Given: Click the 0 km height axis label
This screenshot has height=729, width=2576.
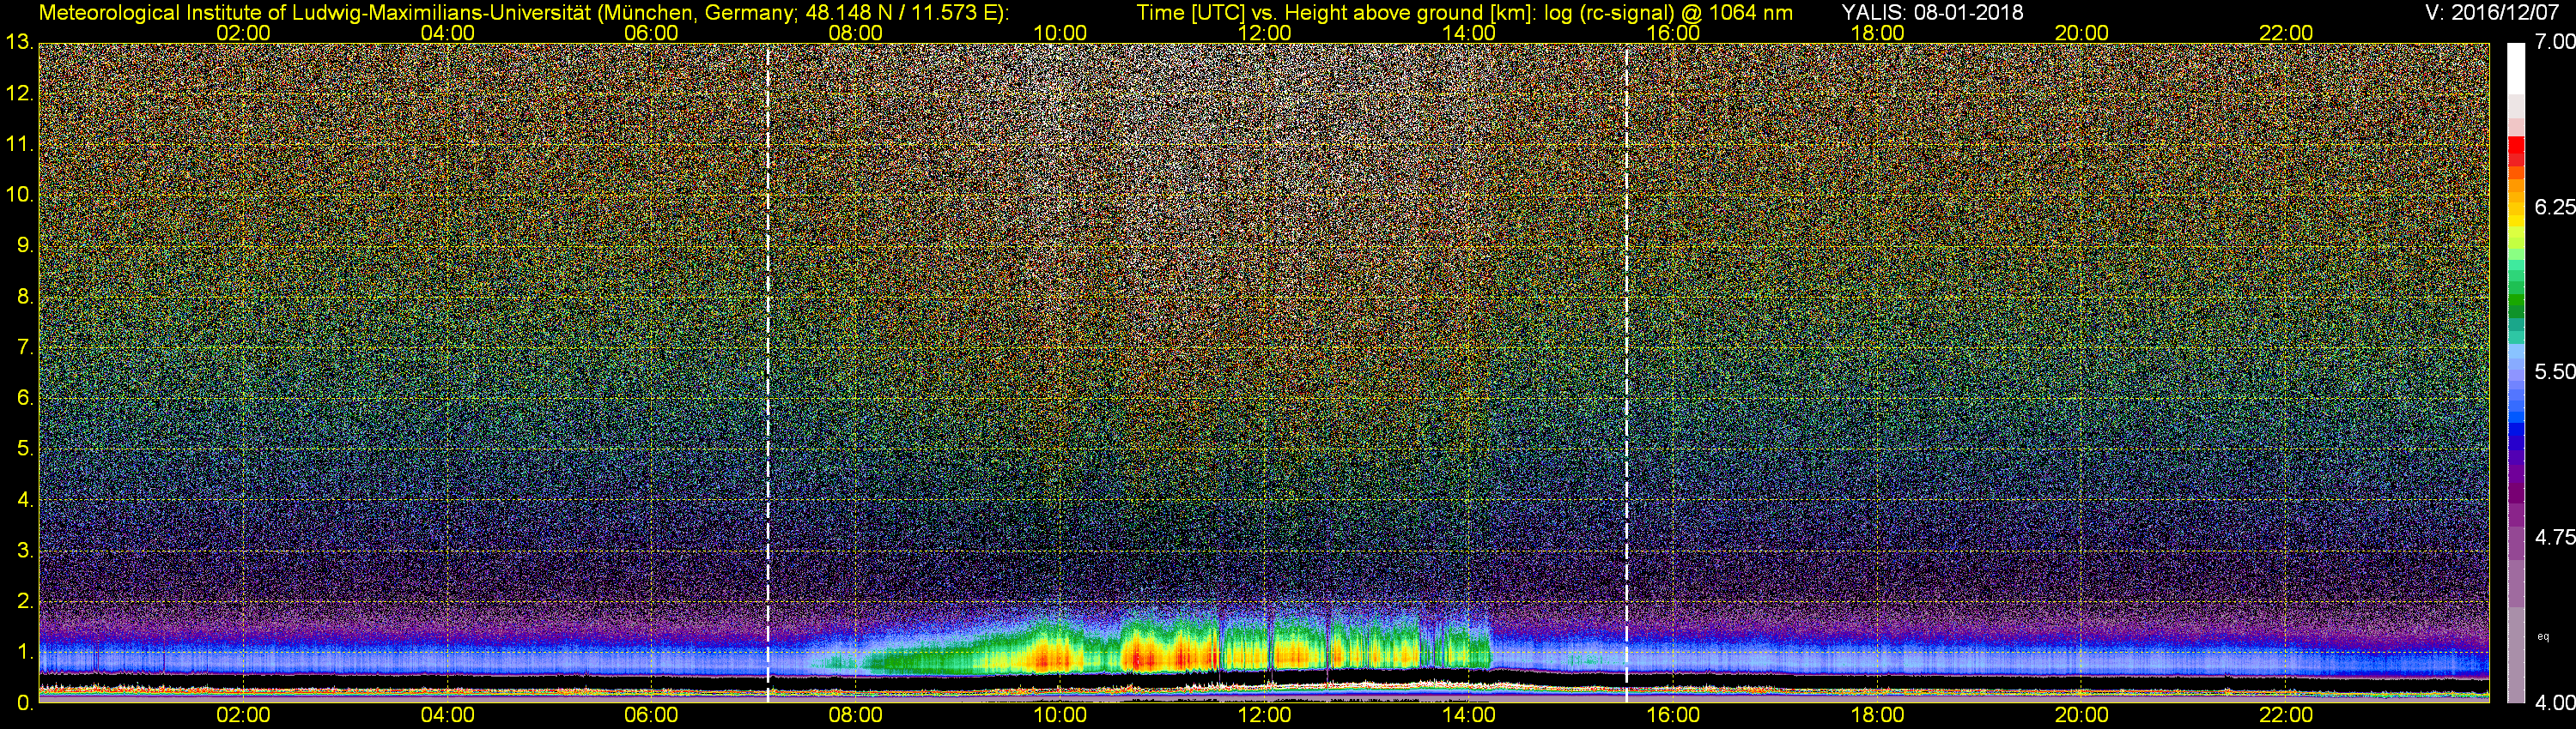Looking at the screenshot, I should click(24, 703).
